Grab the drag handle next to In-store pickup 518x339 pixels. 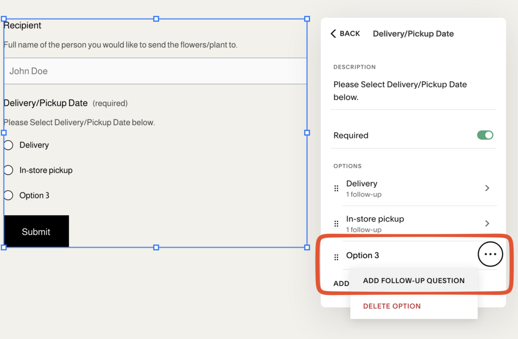(336, 223)
